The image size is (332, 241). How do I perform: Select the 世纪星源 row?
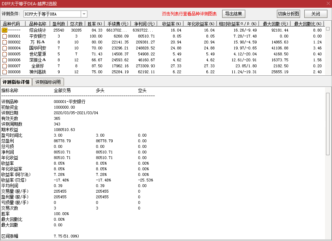pos(163,54)
